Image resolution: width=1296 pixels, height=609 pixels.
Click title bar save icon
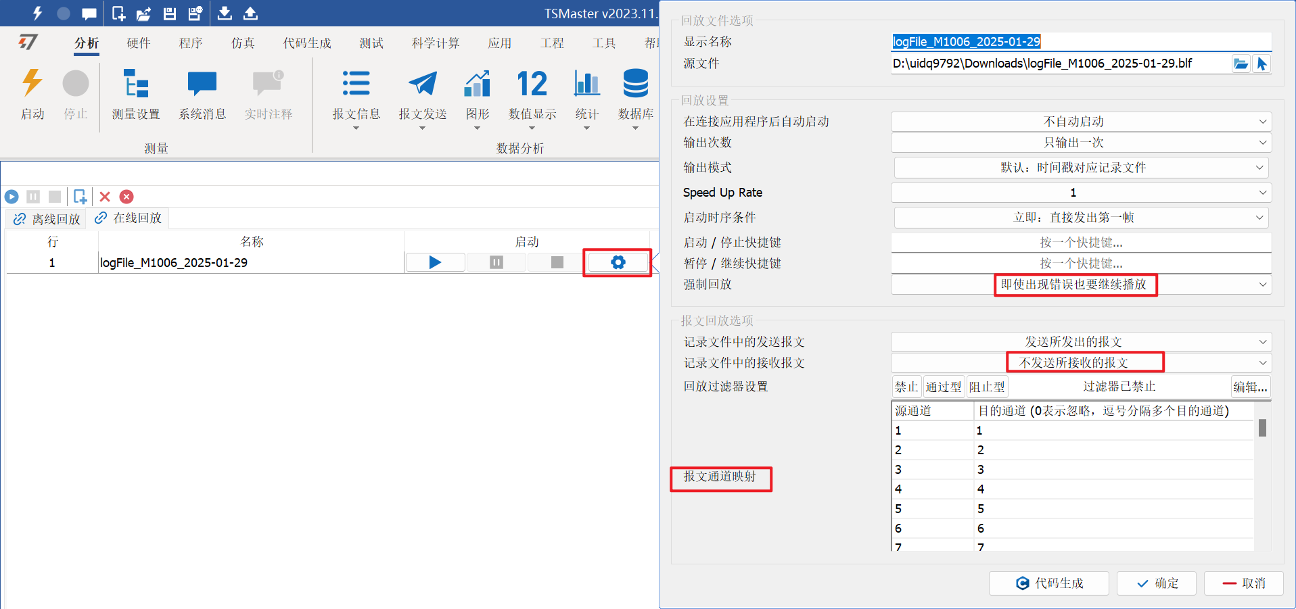pyautogui.click(x=170, y=14)
